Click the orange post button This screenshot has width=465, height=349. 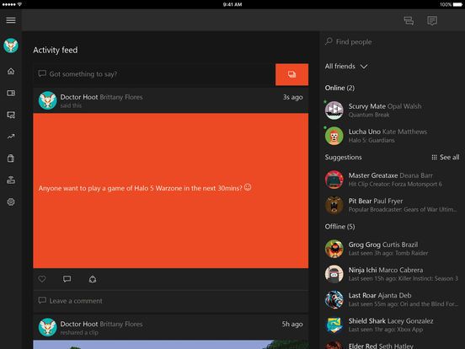291,74
